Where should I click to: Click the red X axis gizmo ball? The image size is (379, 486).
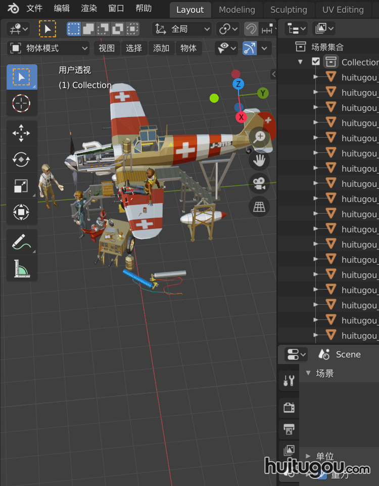click(x=241, y=117)
